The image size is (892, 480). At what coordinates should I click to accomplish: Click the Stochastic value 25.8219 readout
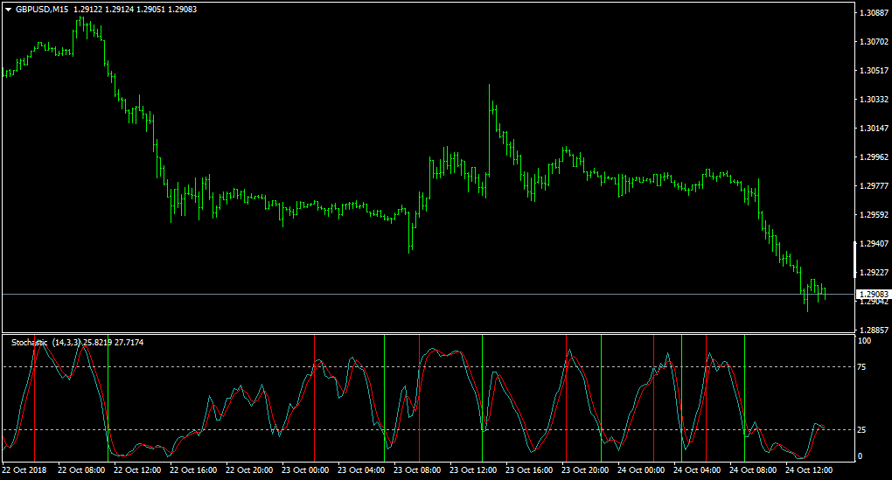pyautogui.click(x=97, y=343)
